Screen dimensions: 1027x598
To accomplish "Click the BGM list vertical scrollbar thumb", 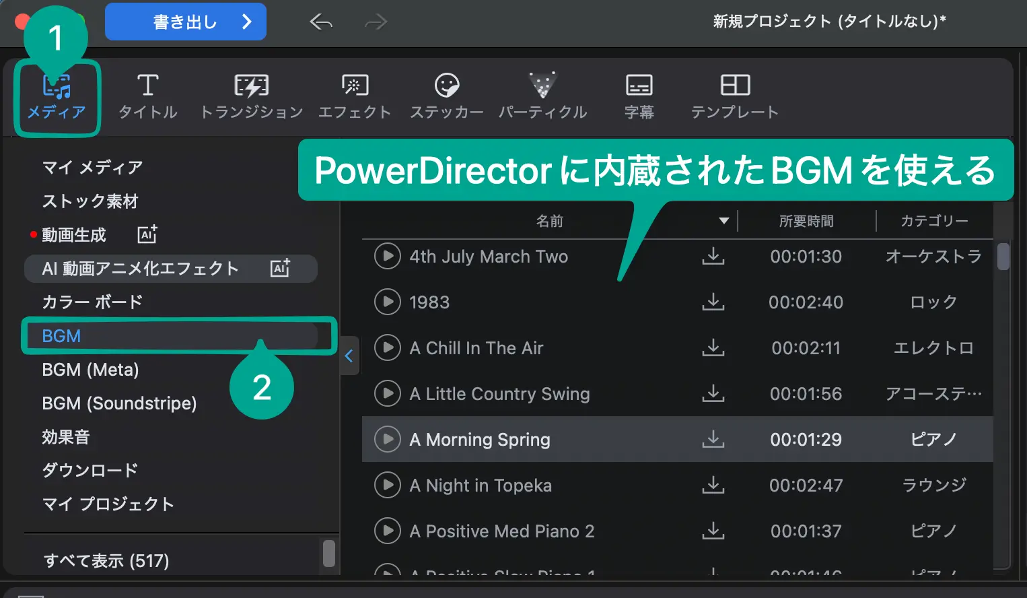I will click(x=1003, y=257).
